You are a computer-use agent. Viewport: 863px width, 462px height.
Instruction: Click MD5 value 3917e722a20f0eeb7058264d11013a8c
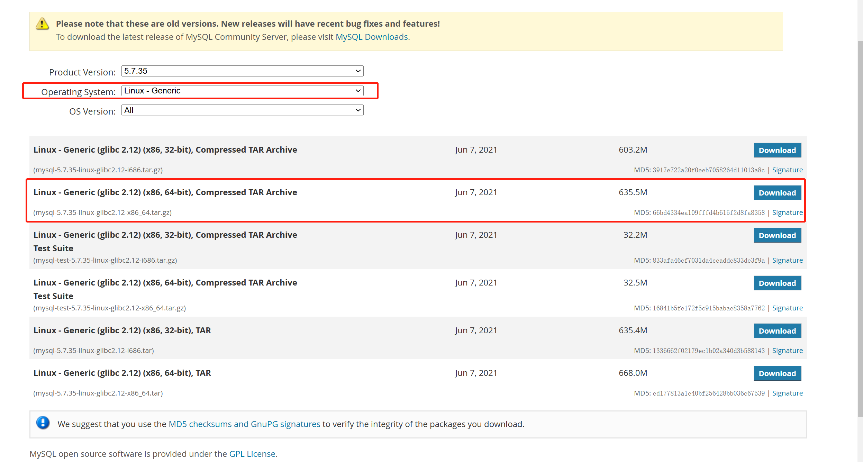coord(709,170)
